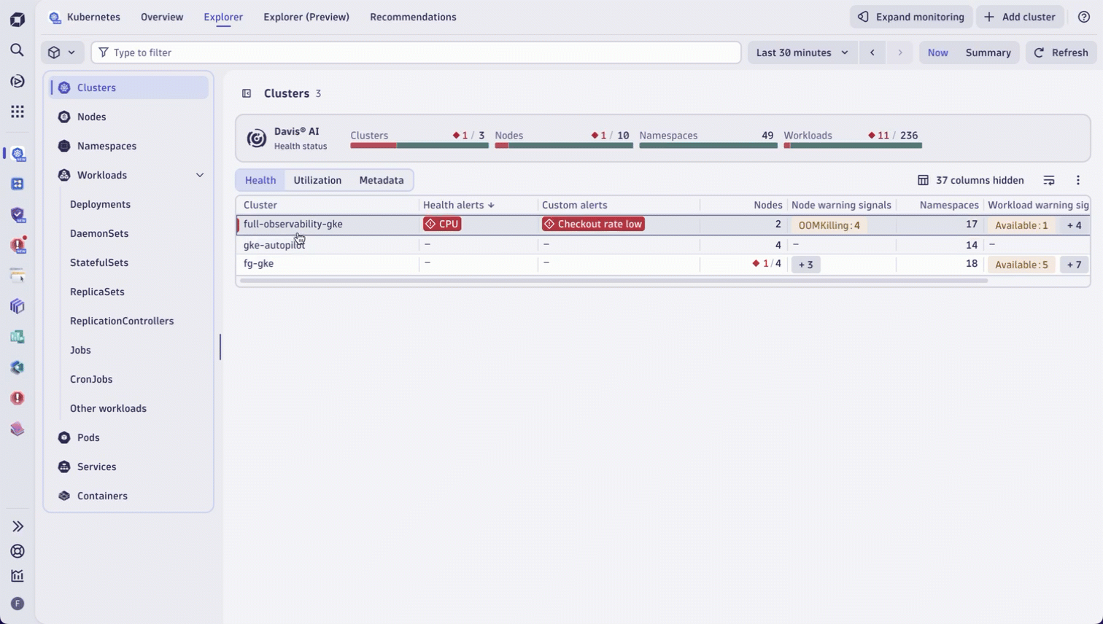The image size is (1103, 624).
Task: Open the purple cube app icon in left rail
Action: click(x=18, y=306)
